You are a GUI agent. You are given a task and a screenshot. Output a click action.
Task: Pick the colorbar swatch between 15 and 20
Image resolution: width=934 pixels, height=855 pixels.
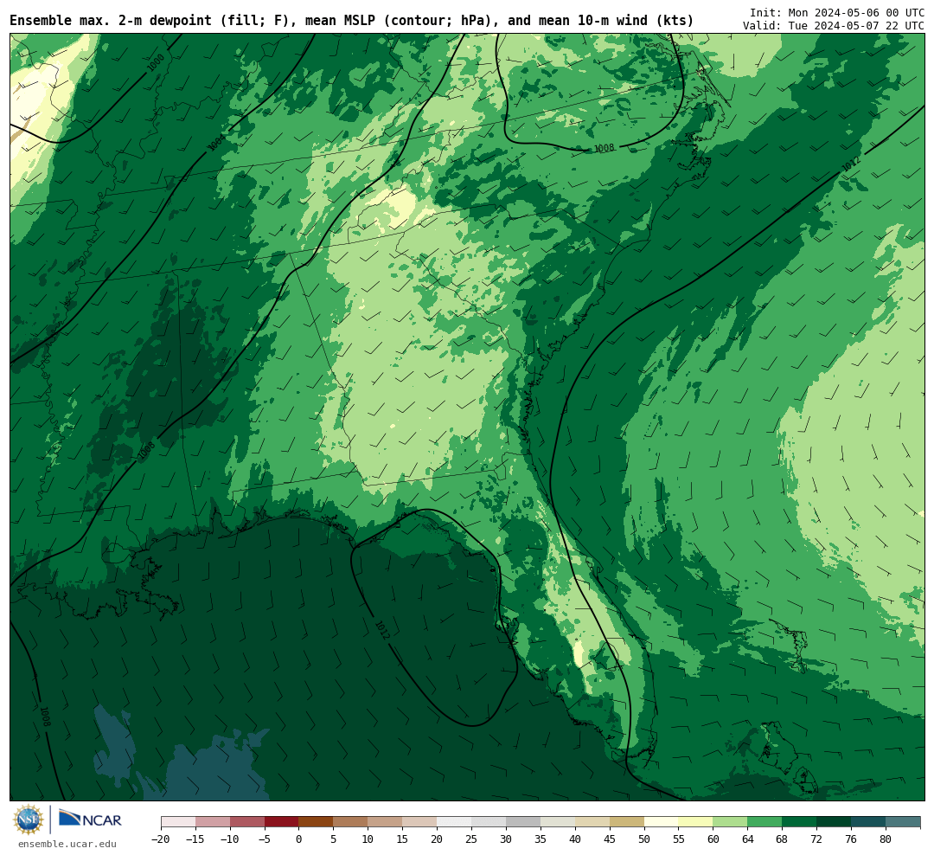420,822
